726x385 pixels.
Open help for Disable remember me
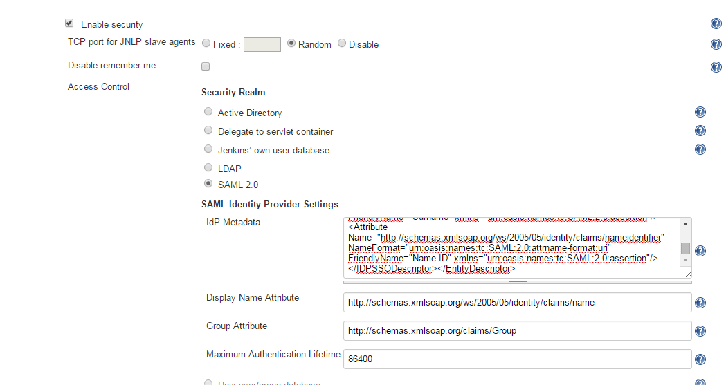coord(716,67)
